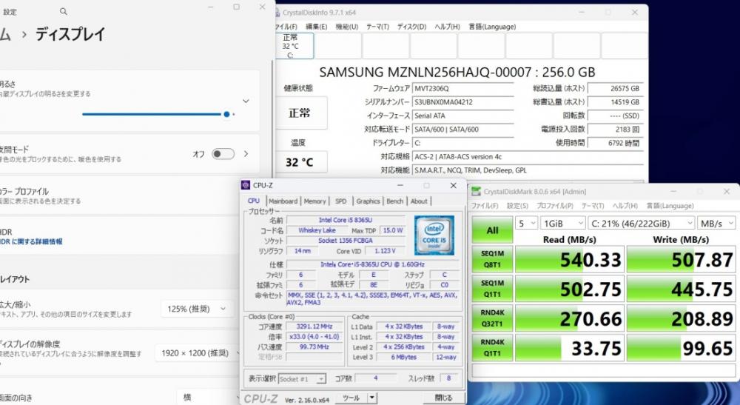740x405 pixels.
Task: Switch to the Mainboard tab in CPU-Z
Action: coord(283,201)
